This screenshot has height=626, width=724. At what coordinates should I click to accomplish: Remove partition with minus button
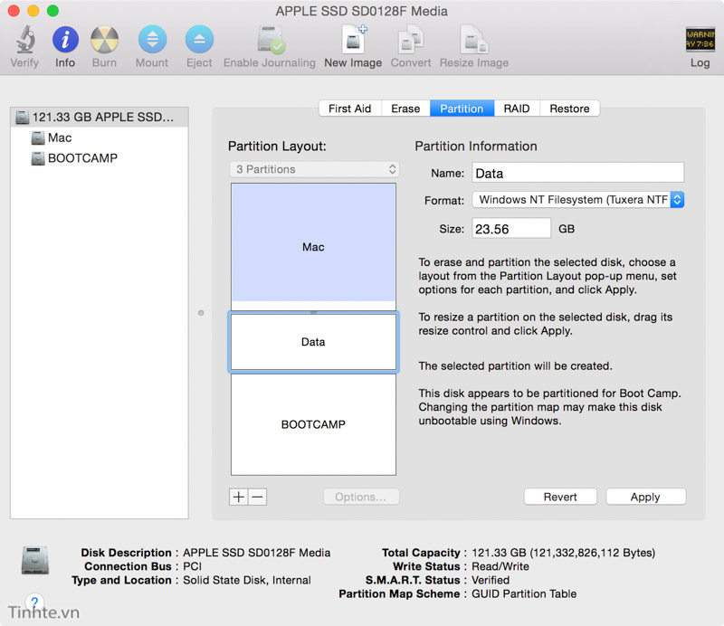258,497
